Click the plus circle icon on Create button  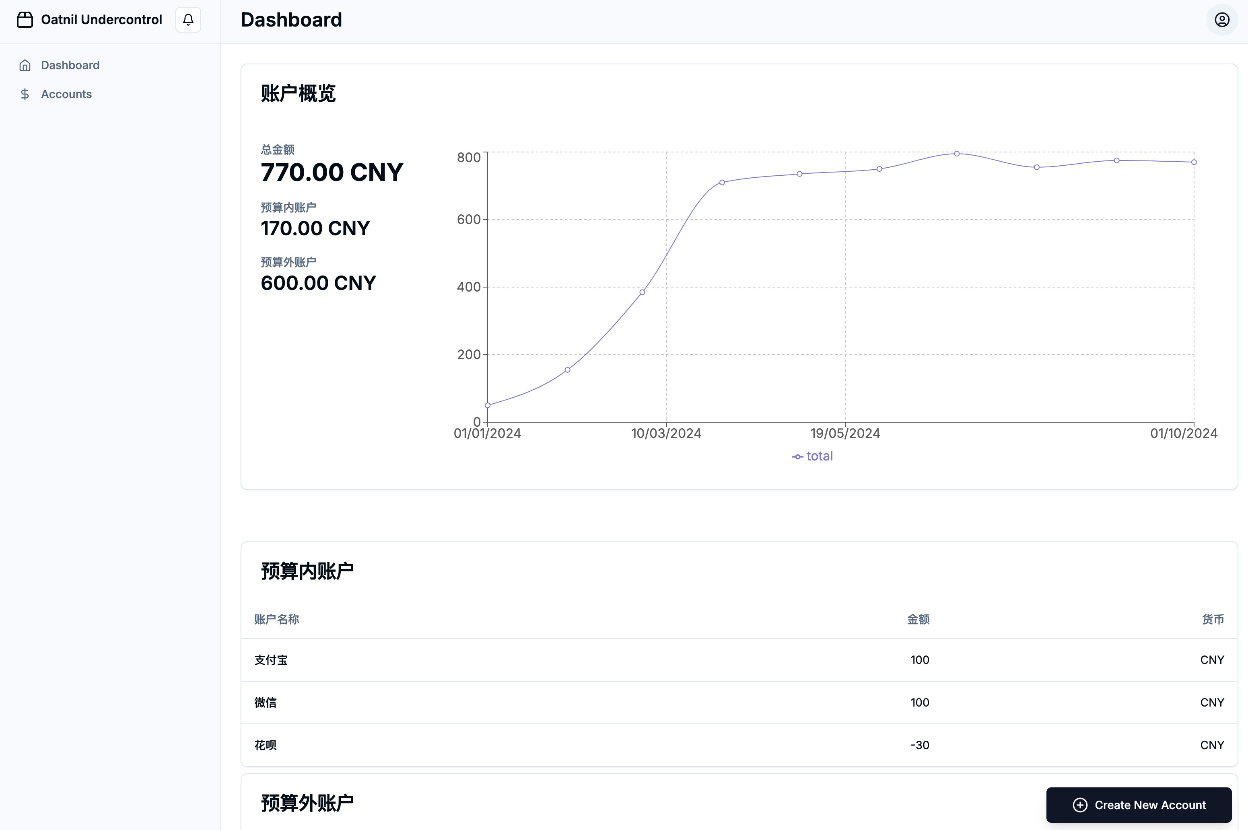(1079, 805)
